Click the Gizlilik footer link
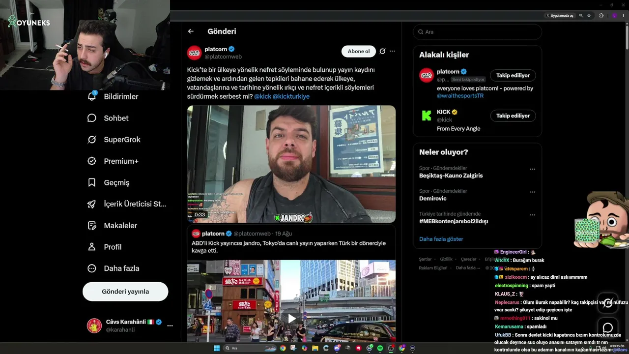 [446, 259]
